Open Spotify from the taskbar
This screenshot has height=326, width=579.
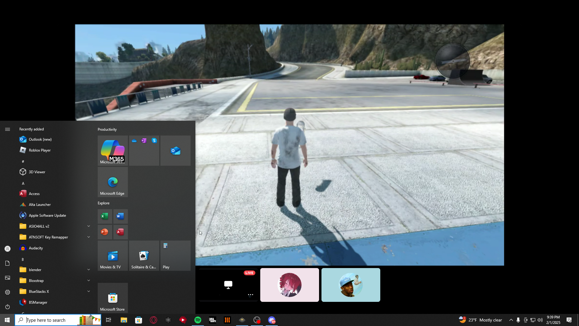pos(198,320)
